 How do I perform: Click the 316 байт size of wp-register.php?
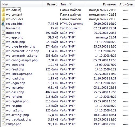(52, 101)
